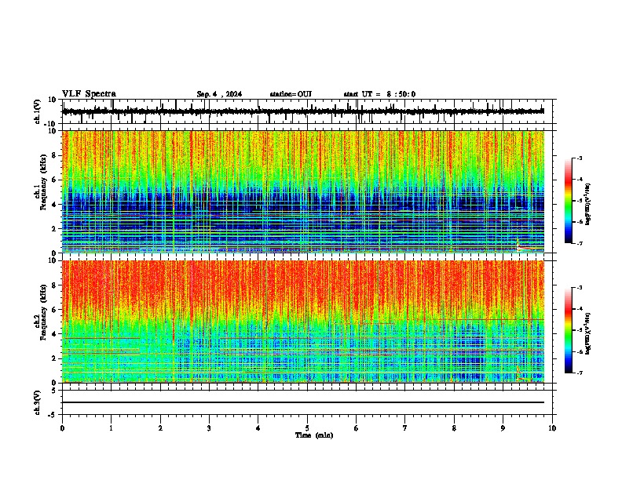This screenshot has width=622, height=480.
Task: Click the "8" tick on ch.2 frequency axis
Action: [55, 285]
